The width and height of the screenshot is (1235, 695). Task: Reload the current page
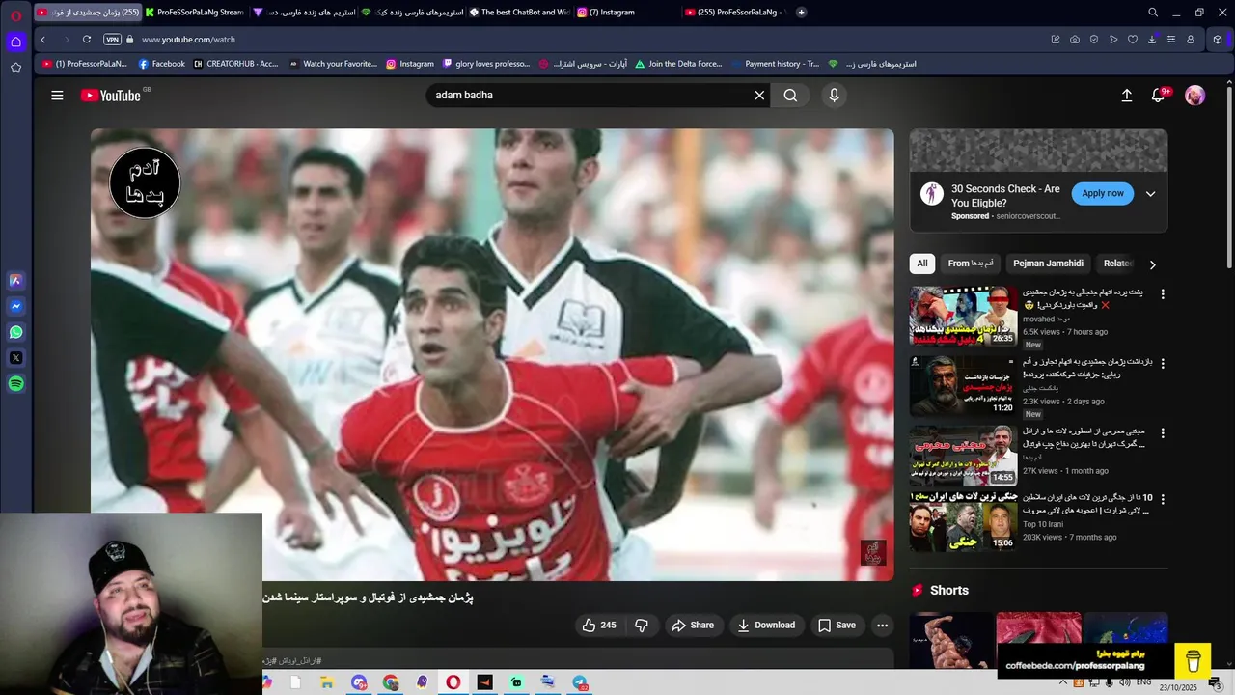tap(87, 40)
